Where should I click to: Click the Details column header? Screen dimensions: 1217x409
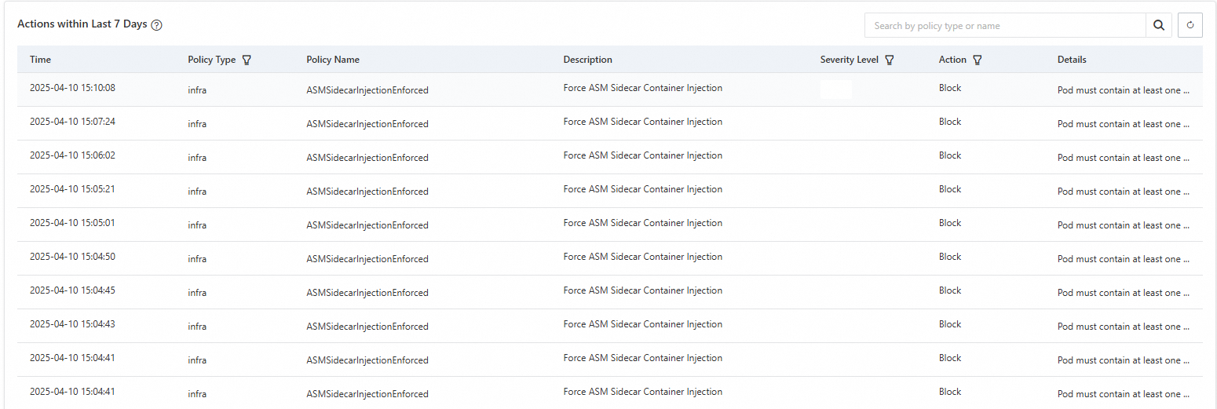tap(1072, 60)
